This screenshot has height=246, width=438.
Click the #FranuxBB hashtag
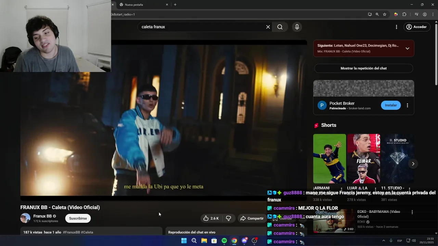71,232
